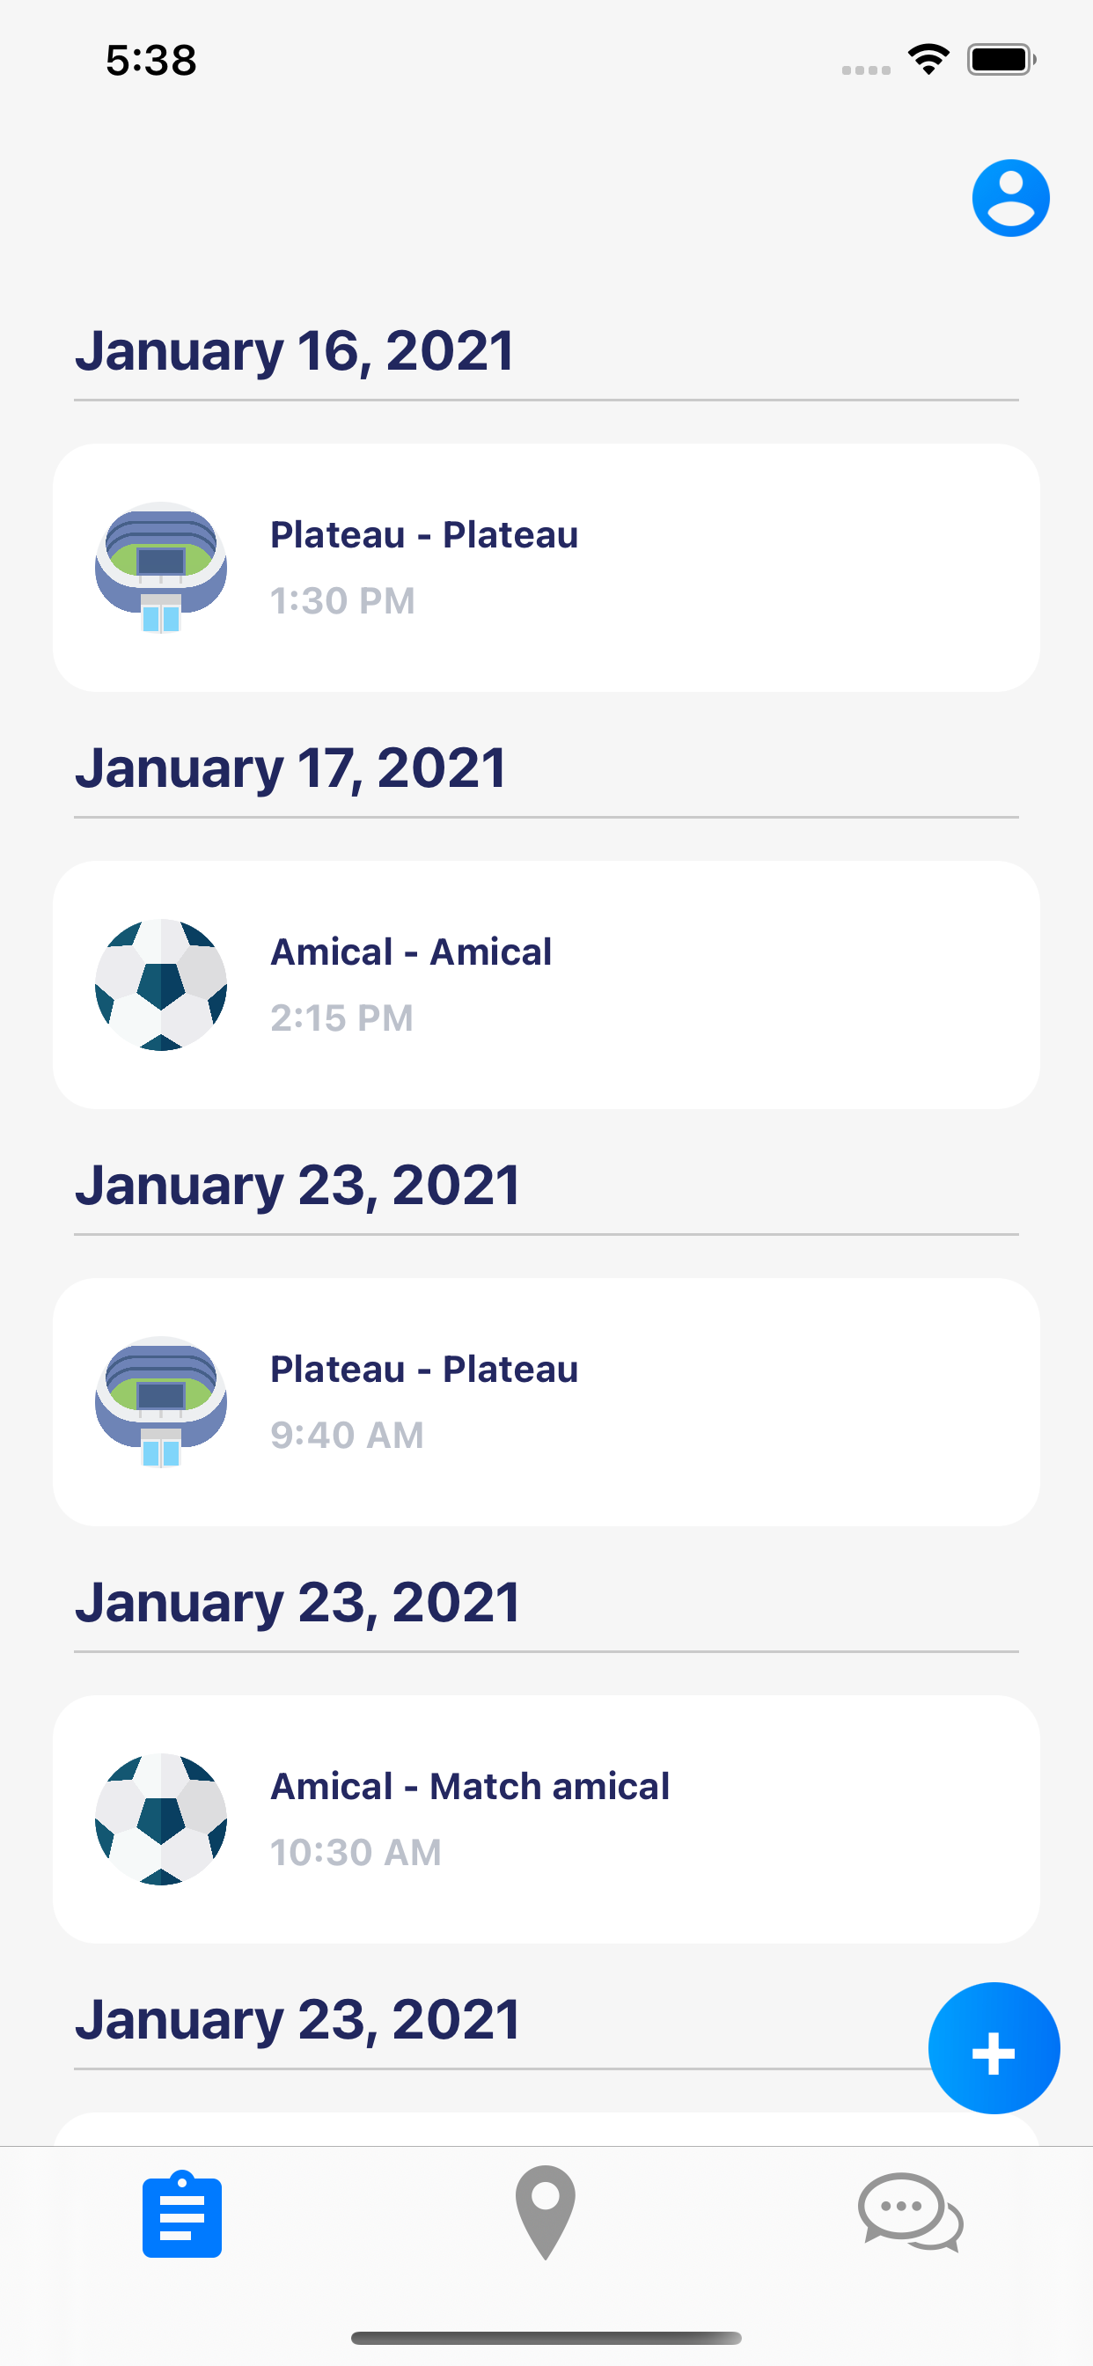
Task: Select the Plateau event at 9:40 AM
Action: (546, 1401)
